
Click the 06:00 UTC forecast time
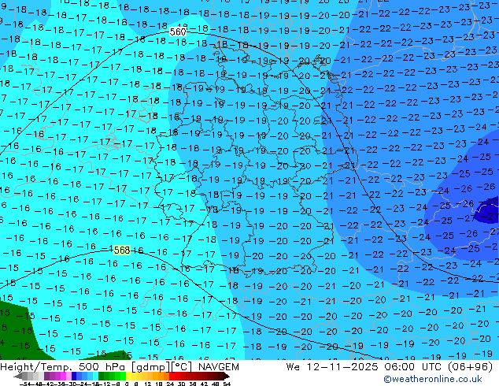coord(414,367)
